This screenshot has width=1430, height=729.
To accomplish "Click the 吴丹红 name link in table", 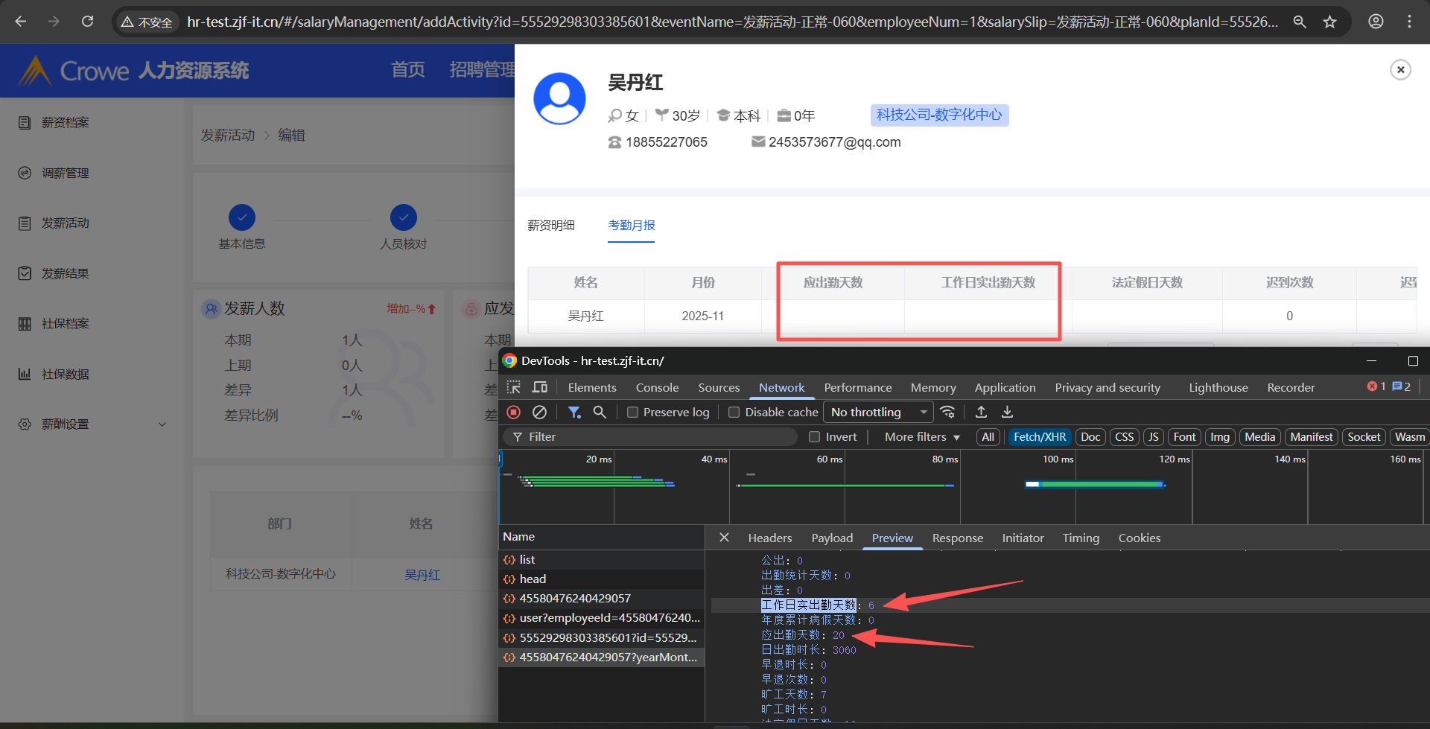I will click(422, 574).
